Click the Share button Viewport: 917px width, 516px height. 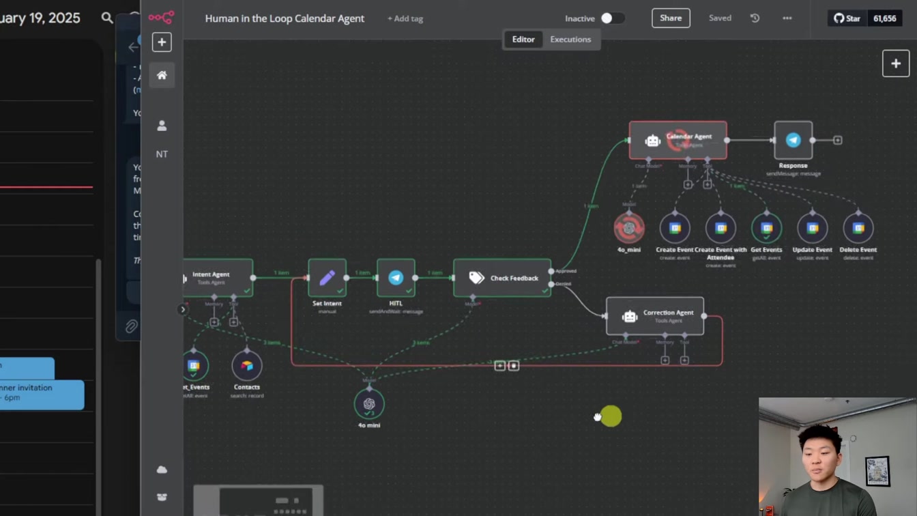pos(671,18)
